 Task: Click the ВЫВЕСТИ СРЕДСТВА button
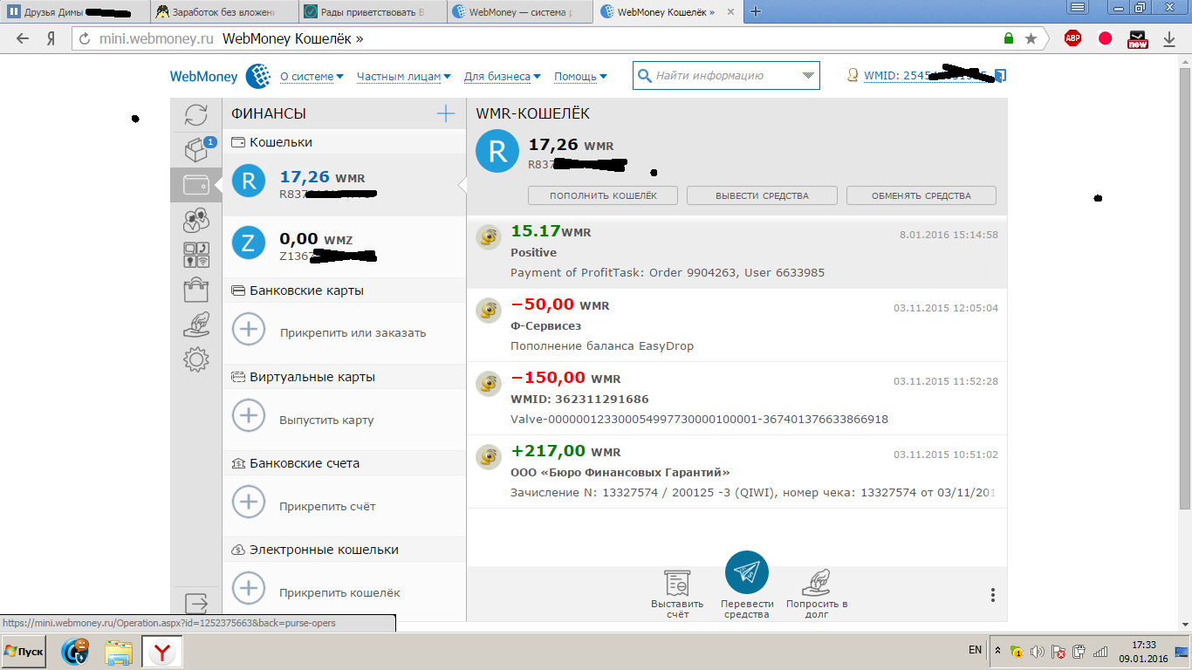pyautogui.click(x=762, y=195)
